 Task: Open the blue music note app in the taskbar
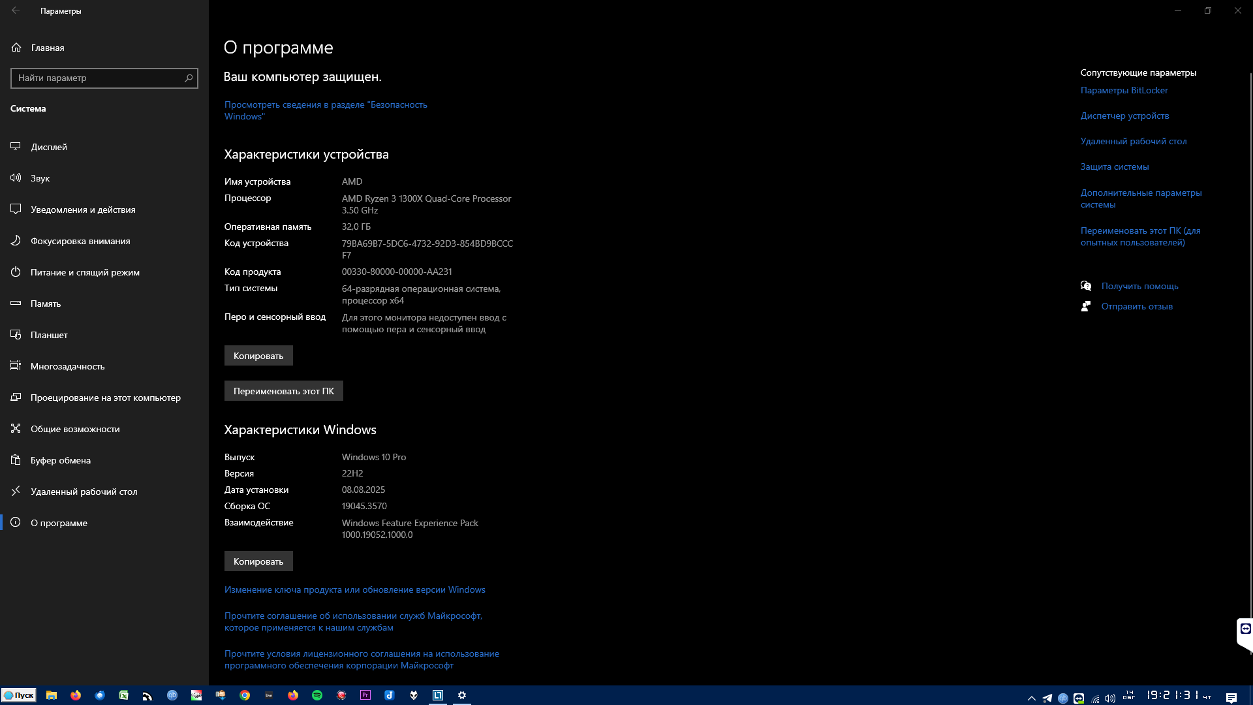click(x=390, y=695)
